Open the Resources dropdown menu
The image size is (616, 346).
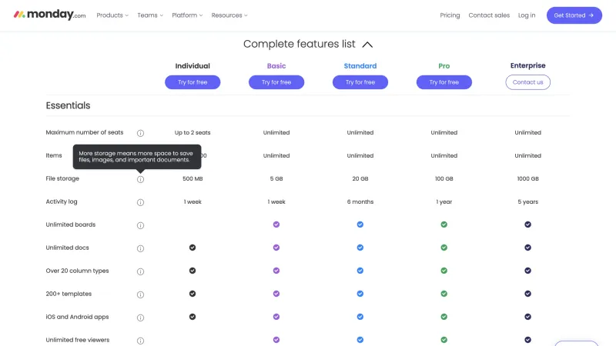click(x=229, y=15)
